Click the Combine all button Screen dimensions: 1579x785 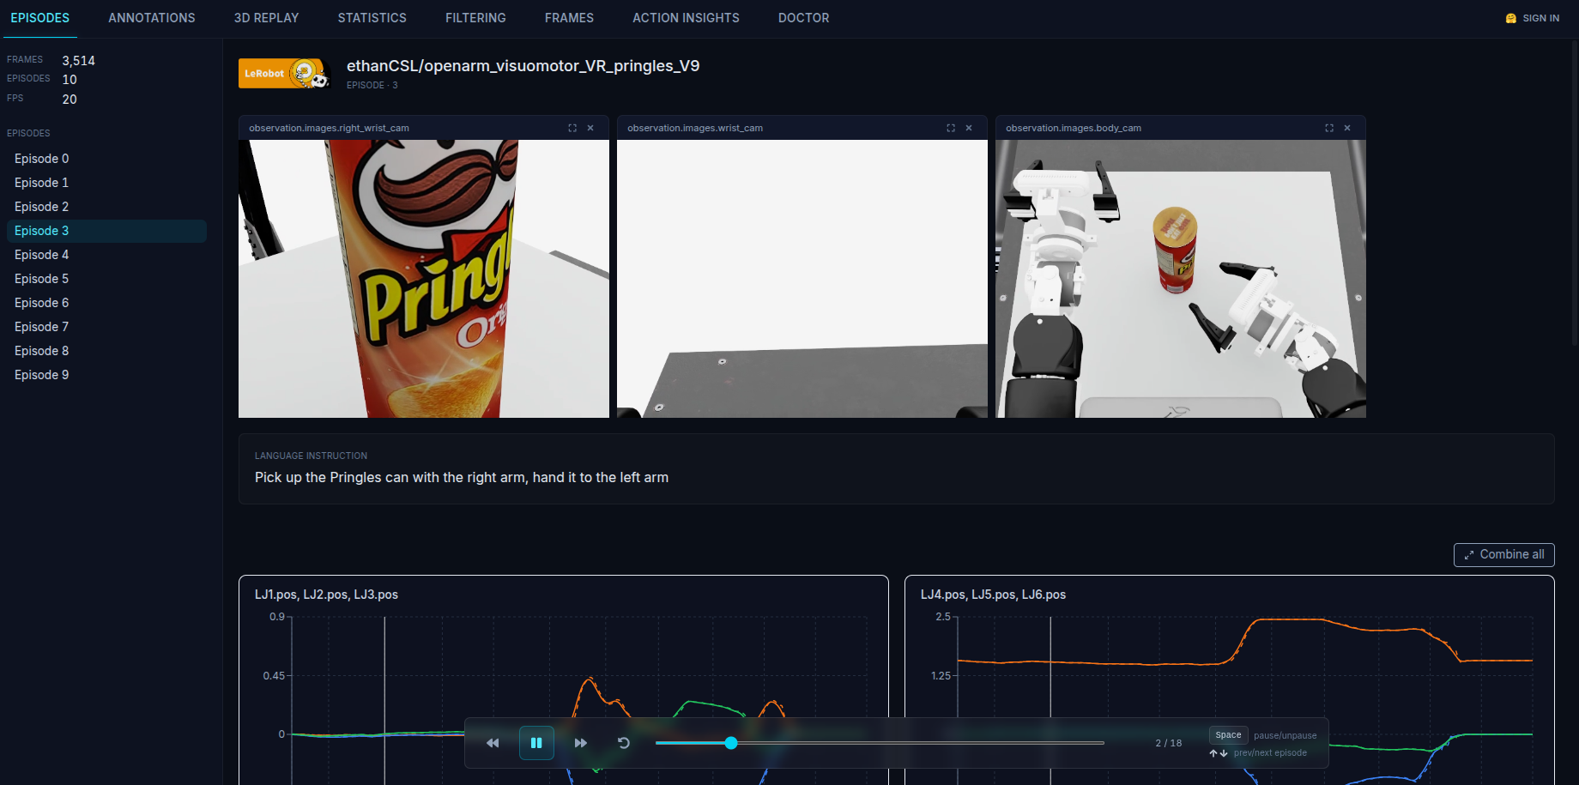(x=1503, y=555)
